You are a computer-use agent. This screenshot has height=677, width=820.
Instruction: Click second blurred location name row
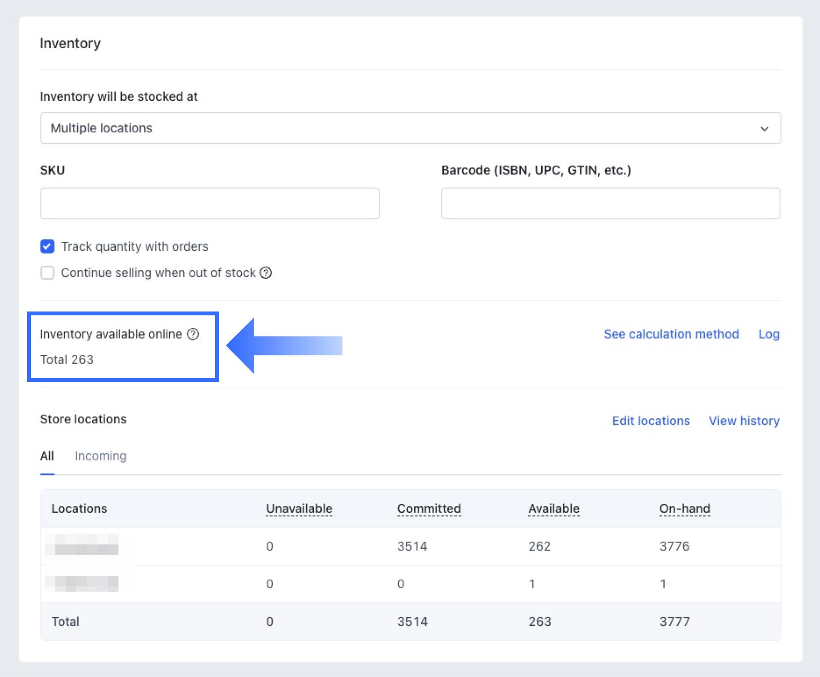82,584
